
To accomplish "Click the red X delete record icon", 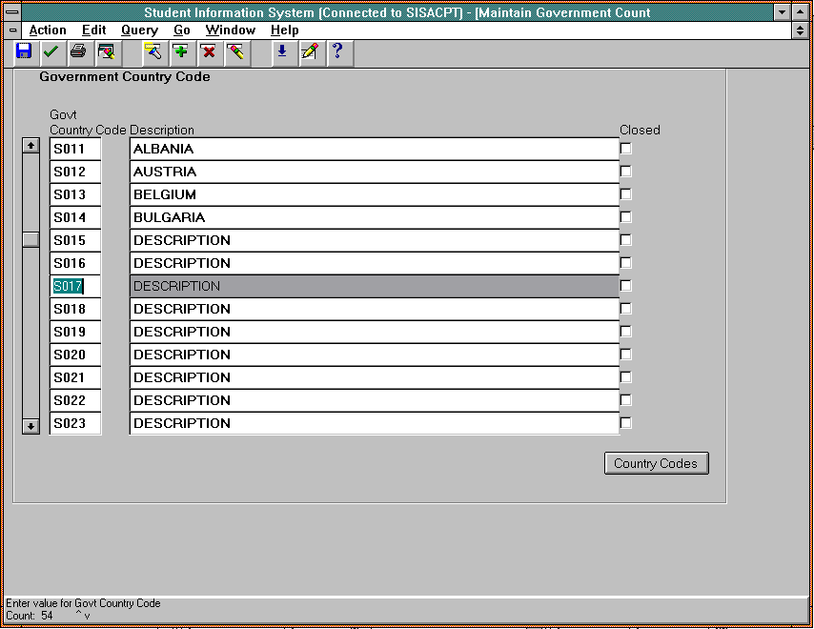I will tap(208, 51).
